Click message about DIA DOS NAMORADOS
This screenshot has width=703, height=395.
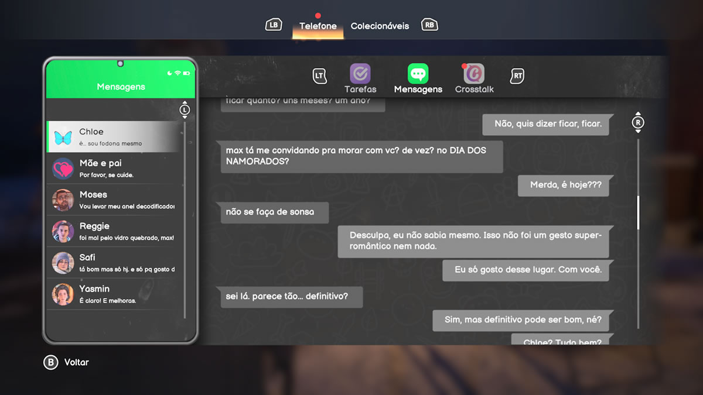tap(360, 156)
